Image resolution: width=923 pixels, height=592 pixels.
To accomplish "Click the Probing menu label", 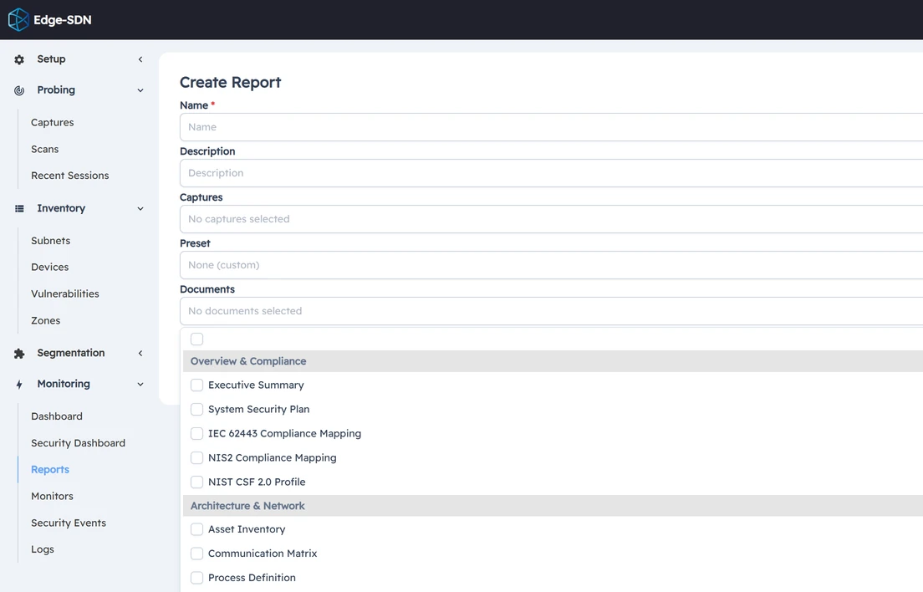I will click(56, 90).
